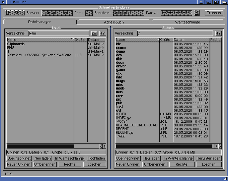Click Extern Neuer Ordner button
Image resolution: width=228 pixels, height=181 pixels.
pyautogui.click(x=128, y=164)
